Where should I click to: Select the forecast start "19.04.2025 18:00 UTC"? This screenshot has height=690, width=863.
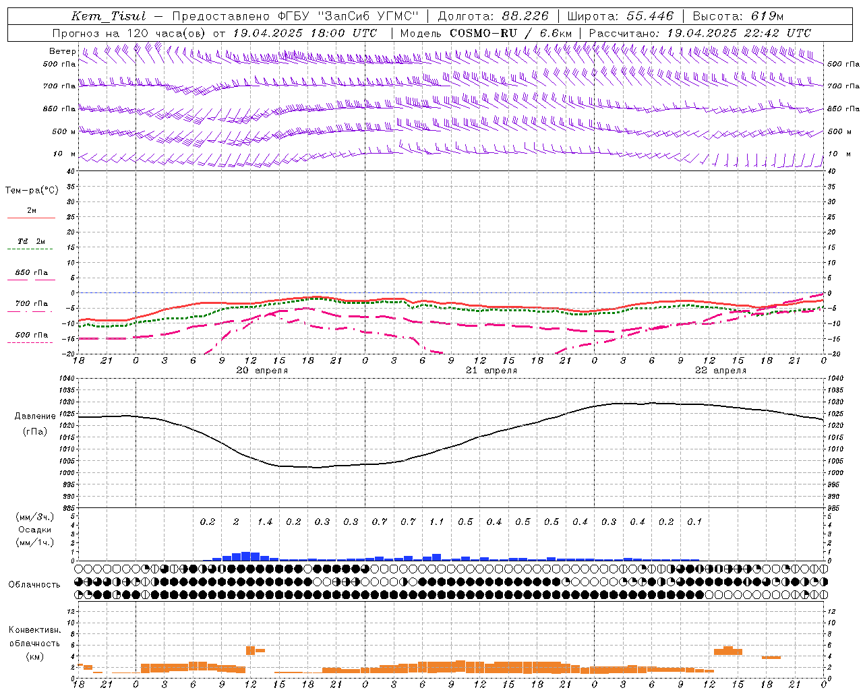pos(305,33)
